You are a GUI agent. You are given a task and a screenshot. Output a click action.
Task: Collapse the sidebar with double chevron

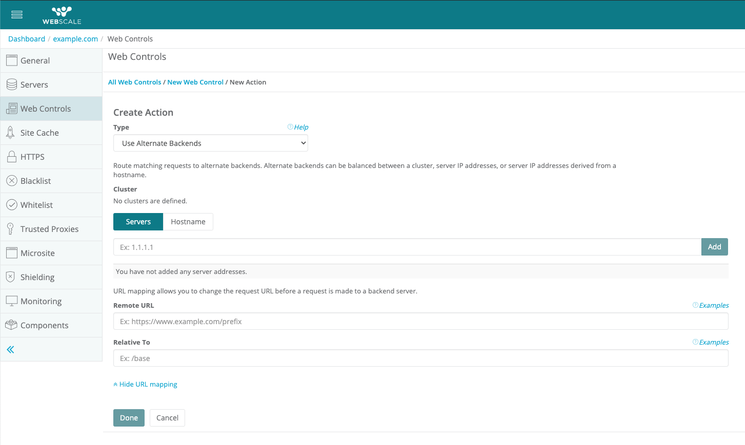click(10, 350)
